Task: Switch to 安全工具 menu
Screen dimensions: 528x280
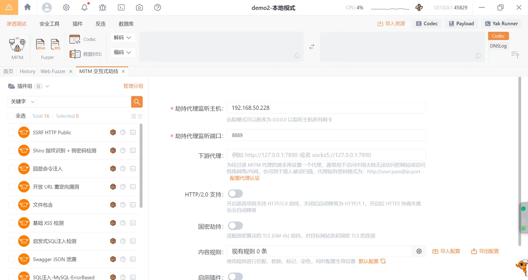Action: (49, 24)
